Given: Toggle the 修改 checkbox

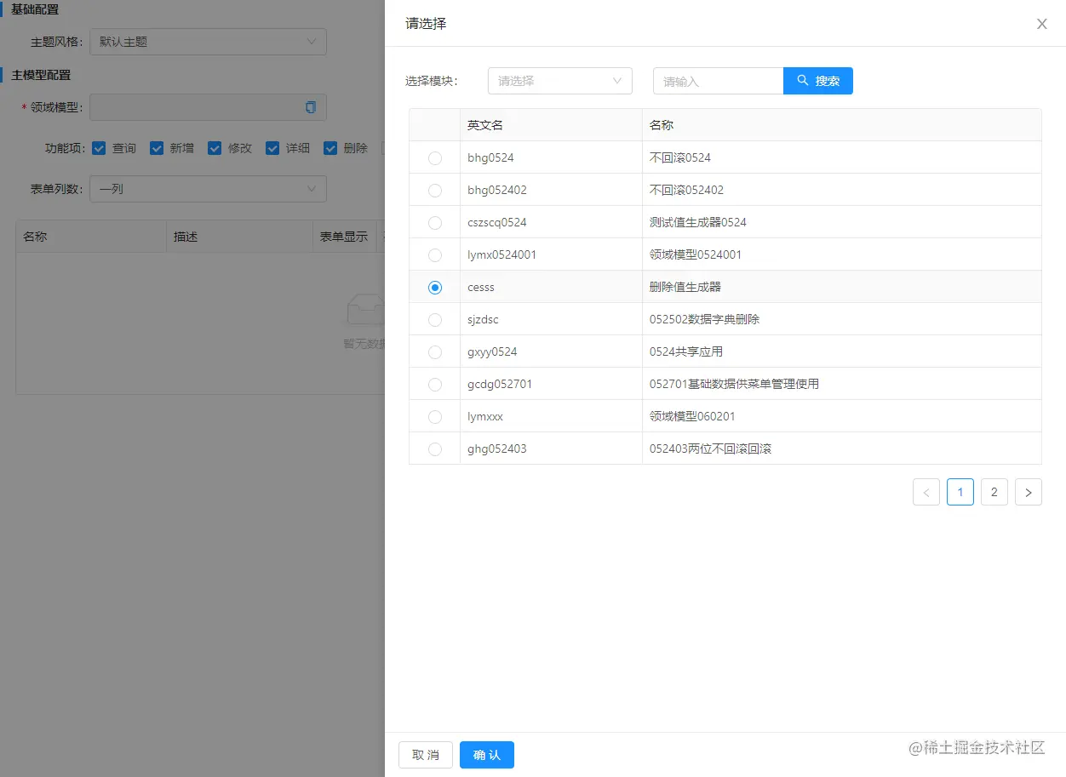Looking at the screenshot, I should click(215, 148).
